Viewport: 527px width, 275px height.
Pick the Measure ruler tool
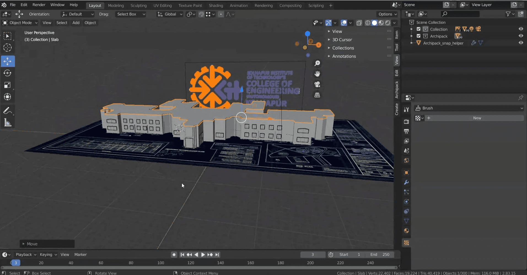coord(7,122)
